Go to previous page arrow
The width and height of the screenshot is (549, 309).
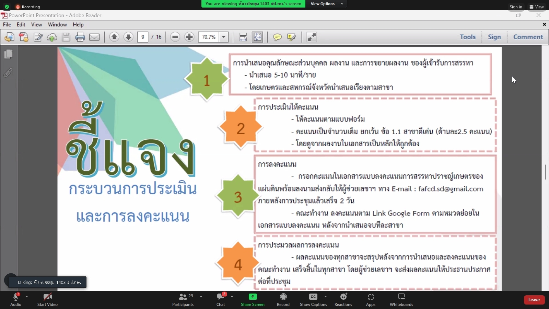[114, 37]
